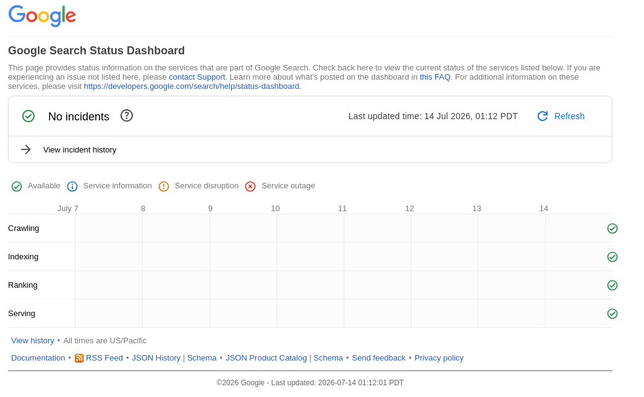The height and width of the screenshot is (397, 644).
Task: Click the July 7 timeline date
Action: coord(68,208)
